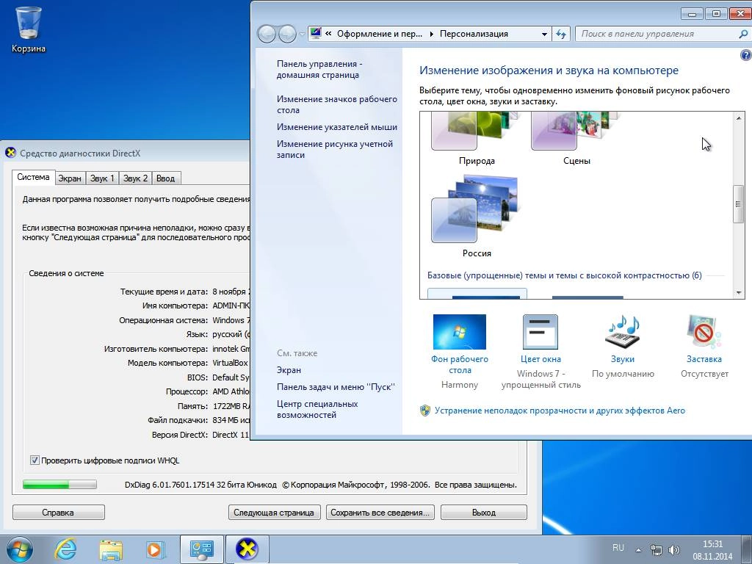This screenshot has width=752, height=564.
Task: Select the Персонализация breadcrumb
Action: pyautogui.click(x=474, y=34)
